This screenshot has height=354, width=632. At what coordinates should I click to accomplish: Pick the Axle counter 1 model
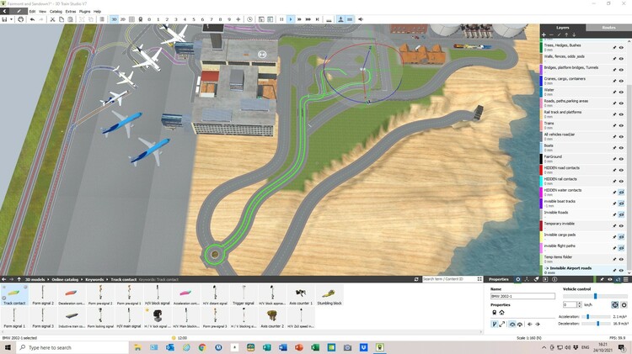tap(300, 294)
